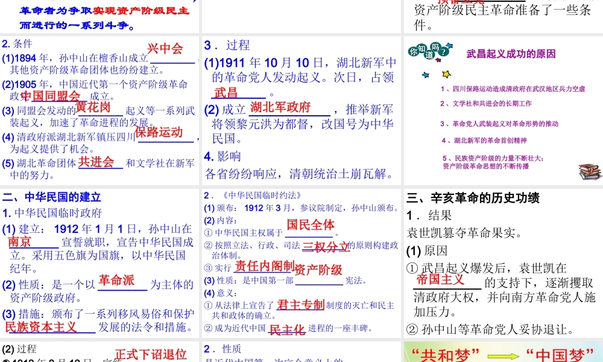Click the line ② 孙中山等革命党人妥协退让。
The width and height of the screenshot is (603, 362).
coord(491,329)
